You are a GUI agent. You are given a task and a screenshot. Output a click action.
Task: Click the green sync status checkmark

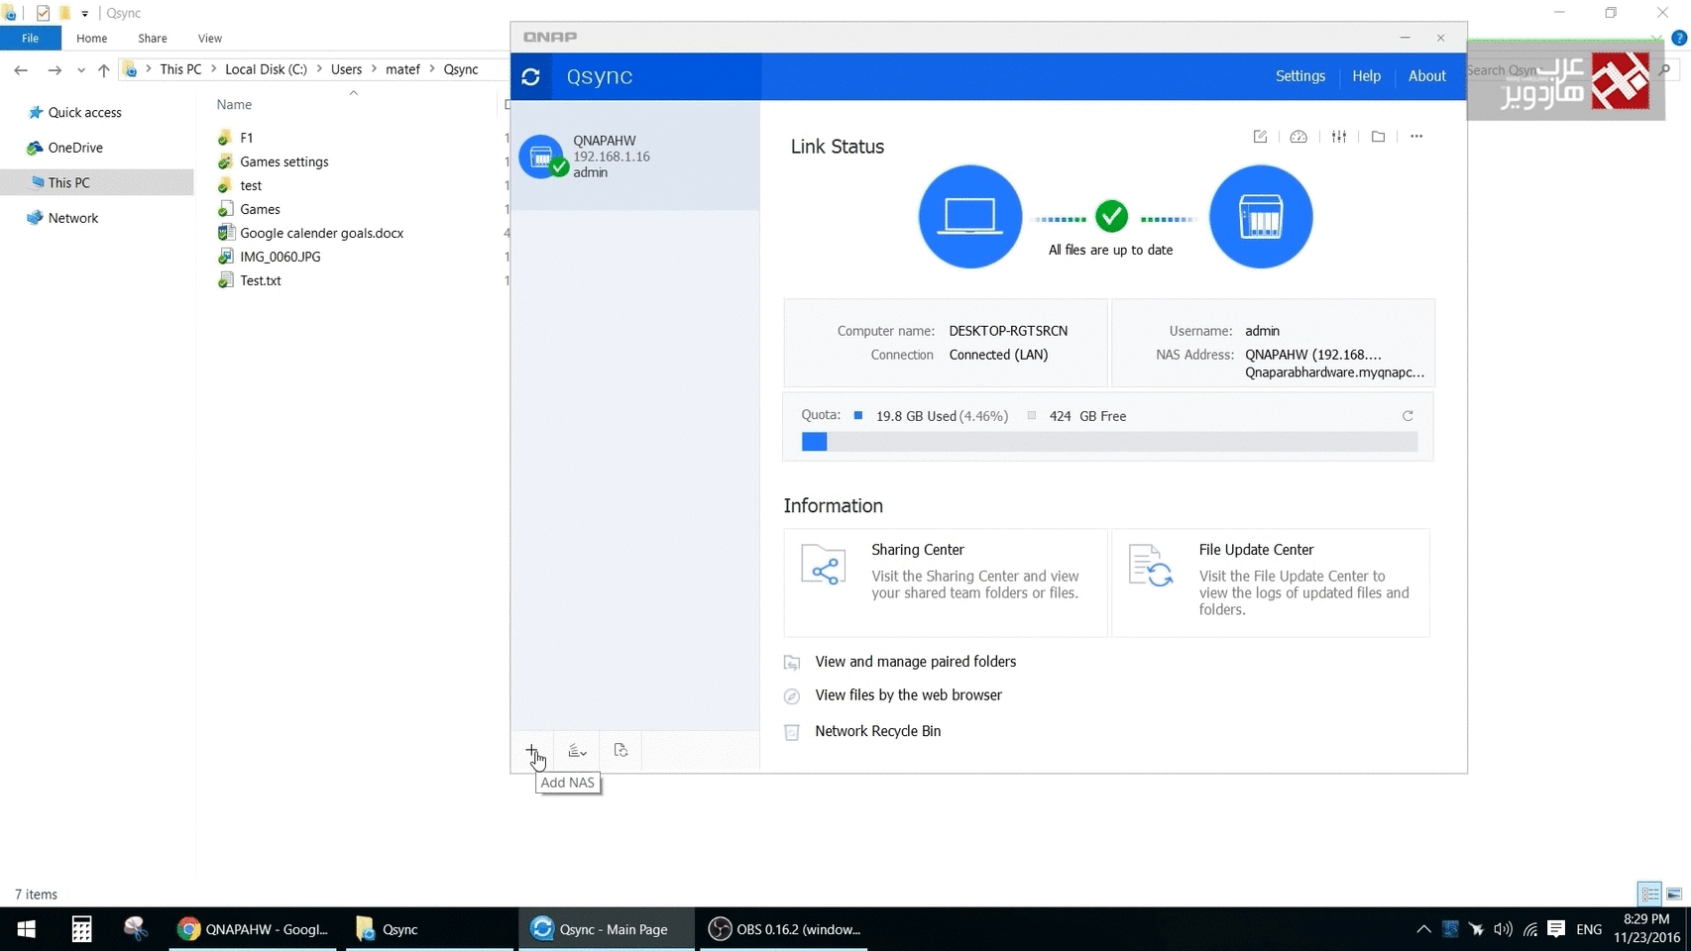(x=1111, y=215)
